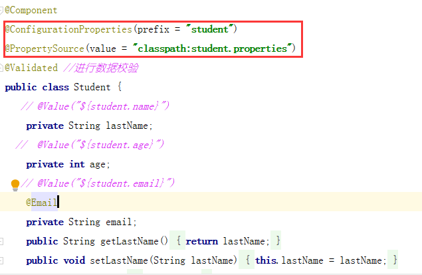Click the @PropertySource annotation
Image resolution: width=422 pixels, height=275 pixels.
click(x=45, y=48)
